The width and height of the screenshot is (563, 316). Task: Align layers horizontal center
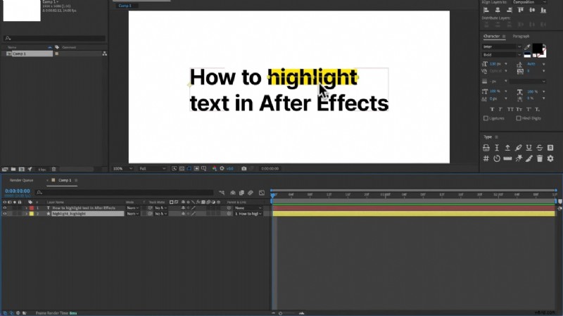(498, 11)
